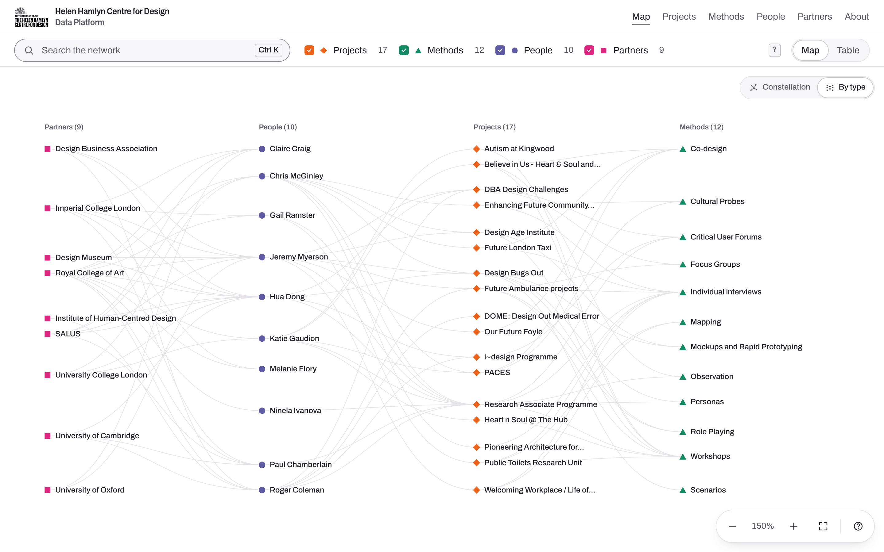This screenshot has width=884, height=552.
Task: Select the Jeremy Myerson circle node
Action: 262,257
